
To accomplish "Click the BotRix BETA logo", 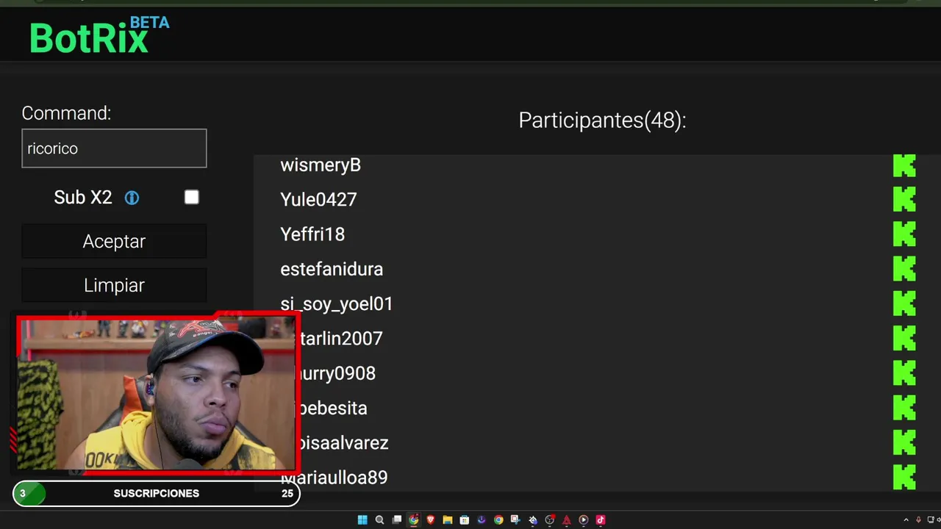I will (x=99, y=35).
